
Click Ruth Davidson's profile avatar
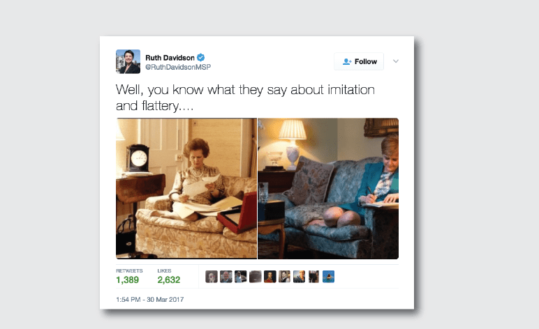(x=128, y=61)
